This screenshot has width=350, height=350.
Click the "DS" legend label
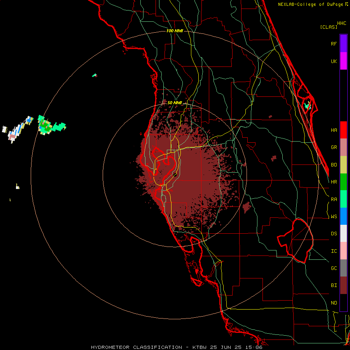click(334, 234)
